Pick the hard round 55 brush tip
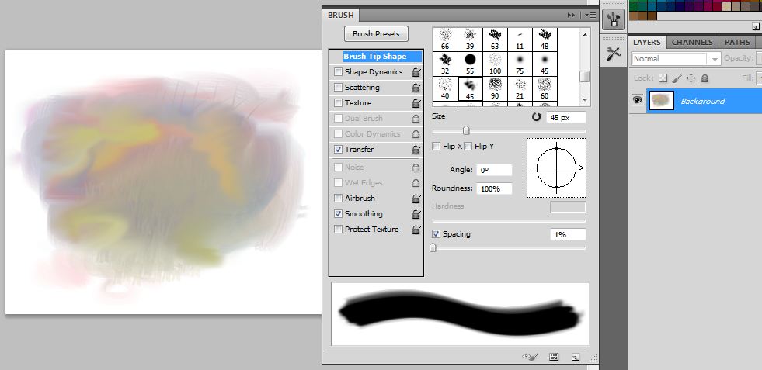The height and width of the screenshot is (370, 762). point(470,64)
